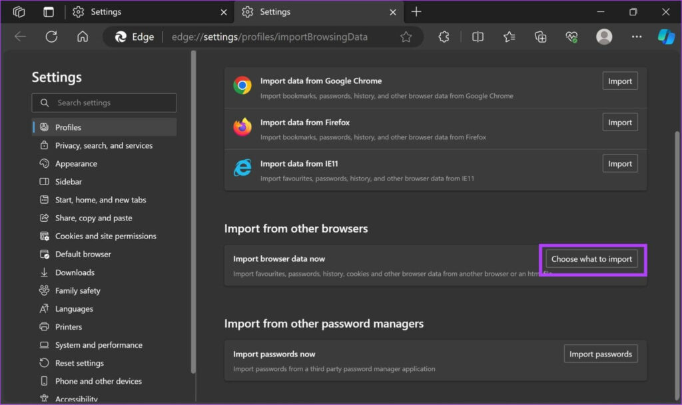Click Choose what to import button
Viewport: 682px width, 405px height.
pos(591,259)
